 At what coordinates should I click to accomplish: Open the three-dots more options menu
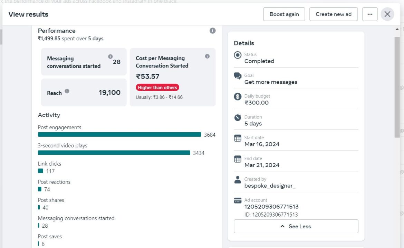click(370, 14)
